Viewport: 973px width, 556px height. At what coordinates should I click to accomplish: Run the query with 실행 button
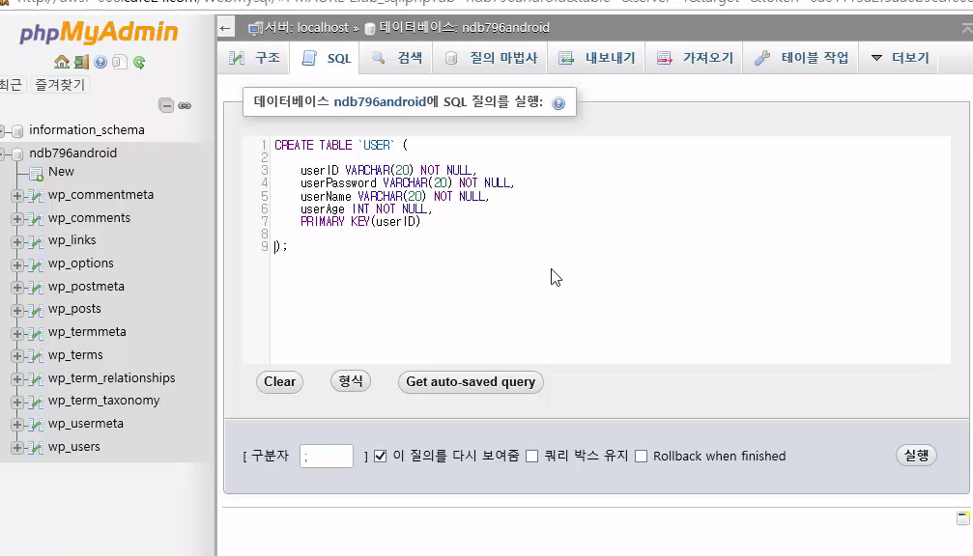pos(916,456)
